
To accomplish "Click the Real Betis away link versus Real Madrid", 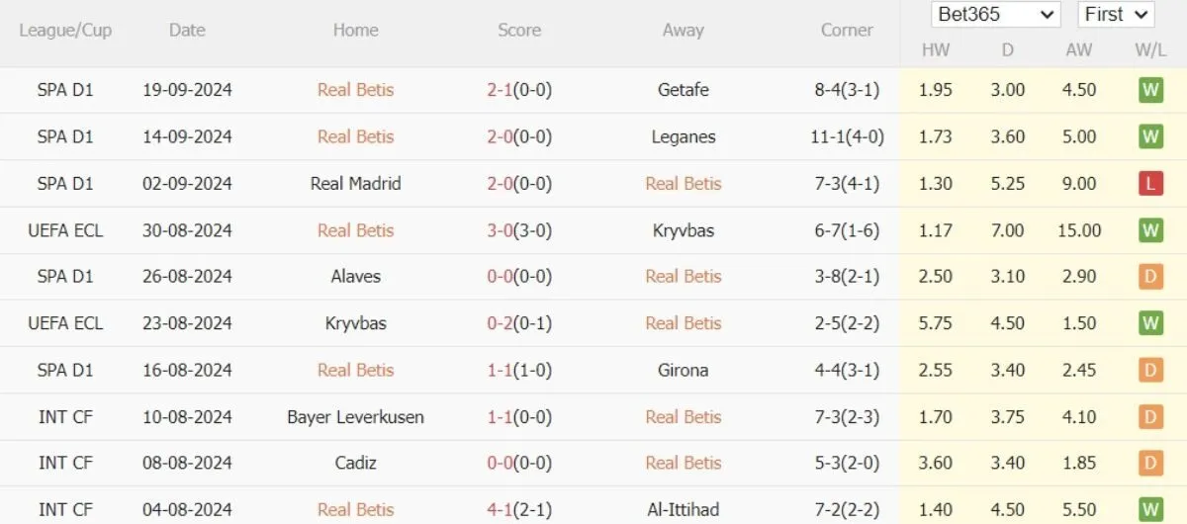I will coord(684,184).
